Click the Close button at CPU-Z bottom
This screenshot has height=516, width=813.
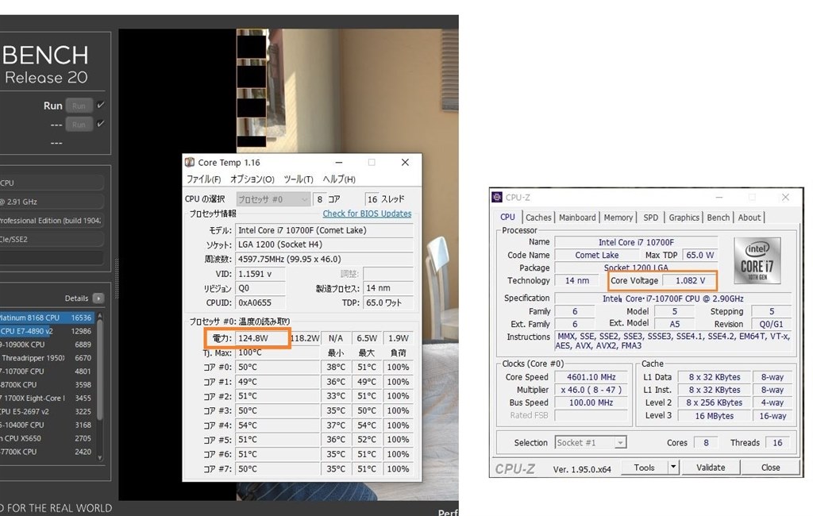tap(770, 467)
